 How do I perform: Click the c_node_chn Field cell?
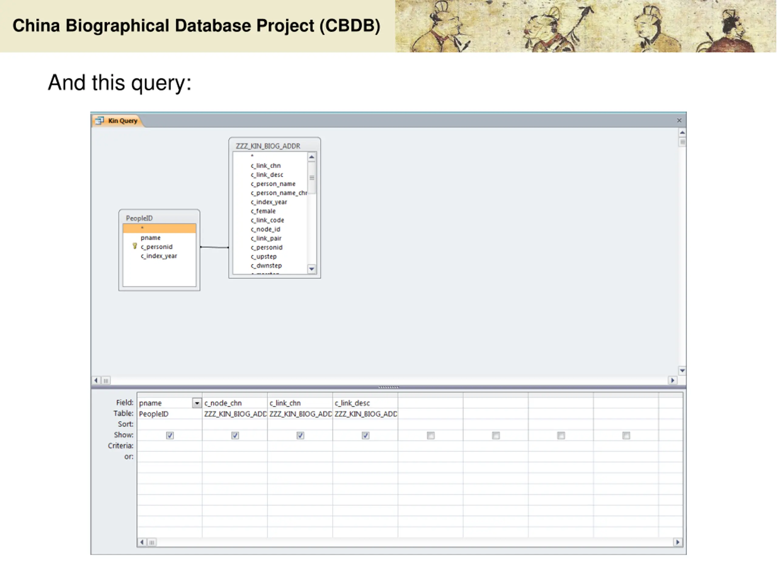click(x=235, y=403)
